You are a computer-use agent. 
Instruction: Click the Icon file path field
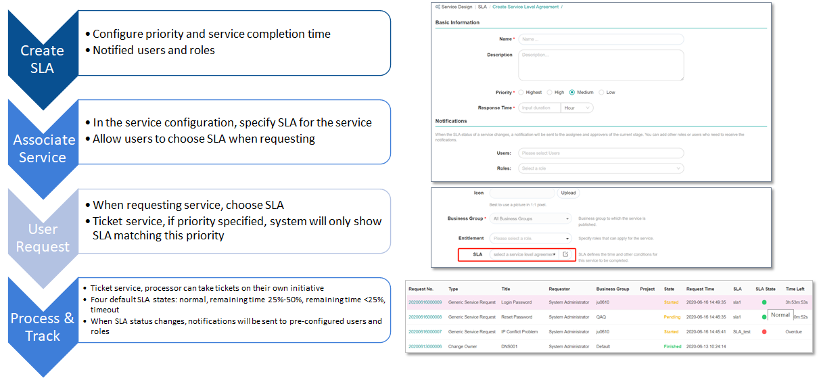522,193
